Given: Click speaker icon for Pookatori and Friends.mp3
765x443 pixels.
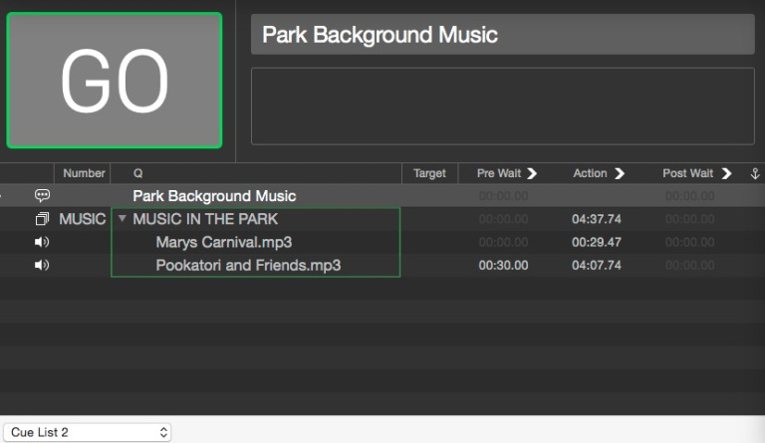Looking at the screenshot, I should pos(42,266).
